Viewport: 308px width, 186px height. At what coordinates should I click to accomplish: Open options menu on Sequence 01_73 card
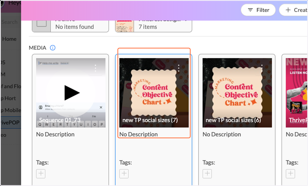[95, 68]
